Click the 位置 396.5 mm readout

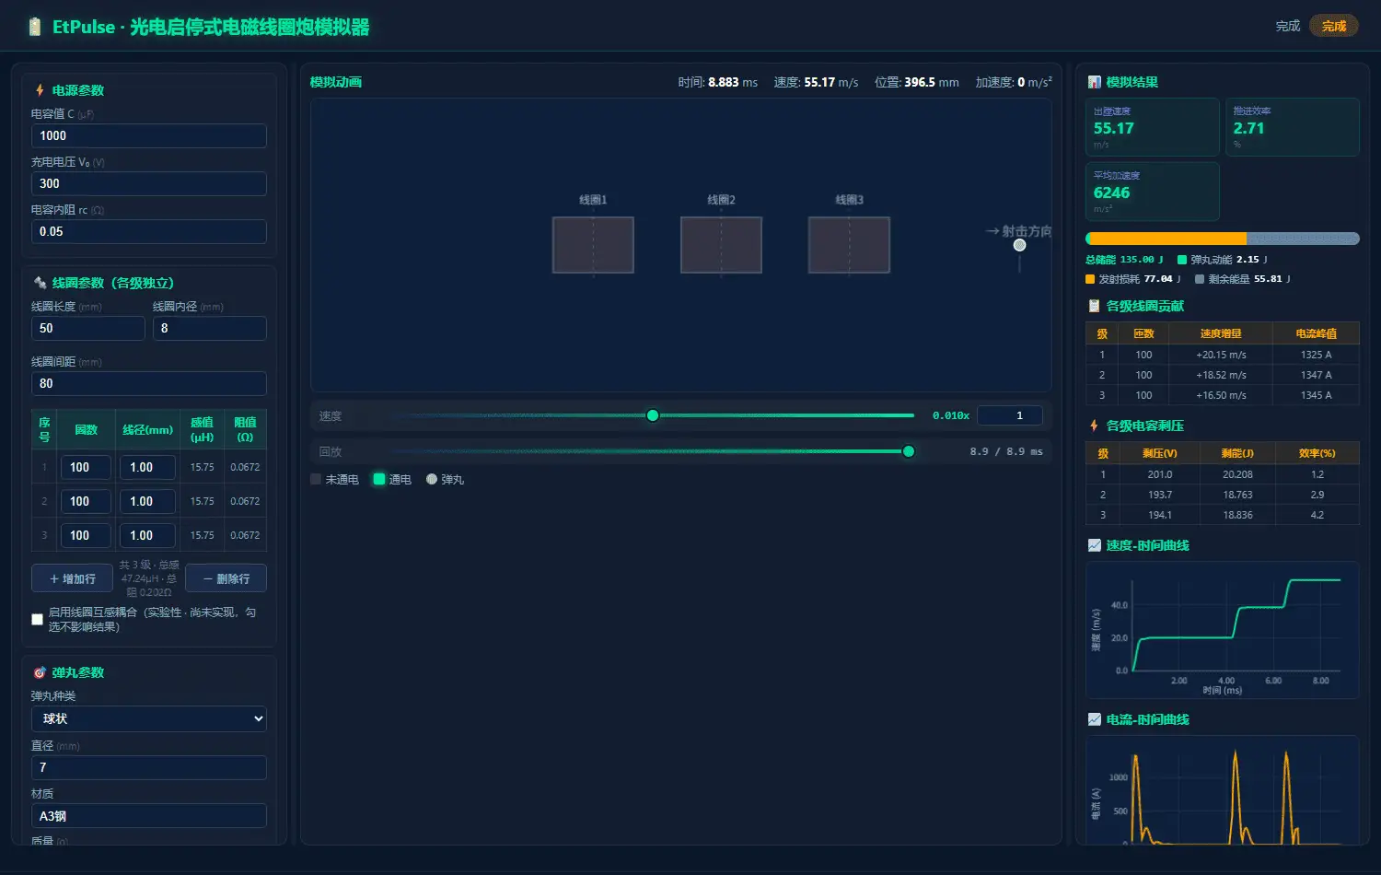tap(916, 82)
